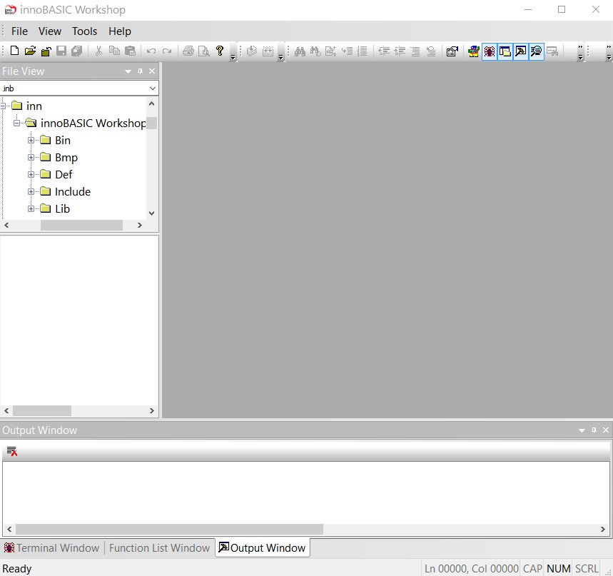Viewport: 613px width, 576px height.
Task: Toggle the Terminal Window spider toolbar button
Action: click(490, 51)
